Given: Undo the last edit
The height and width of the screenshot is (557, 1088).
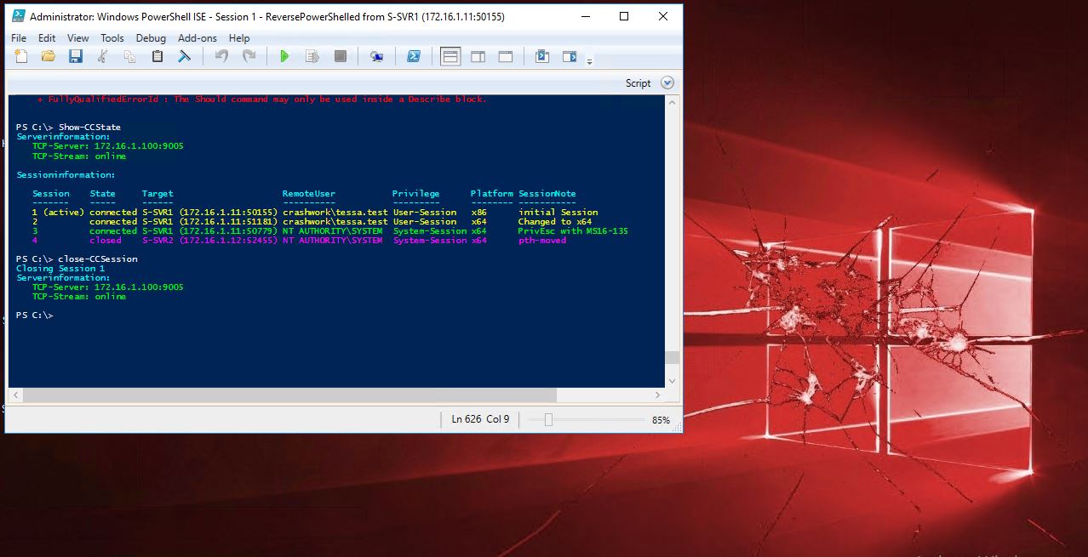Looking at the screenshot, I should [x=221, y=56].
